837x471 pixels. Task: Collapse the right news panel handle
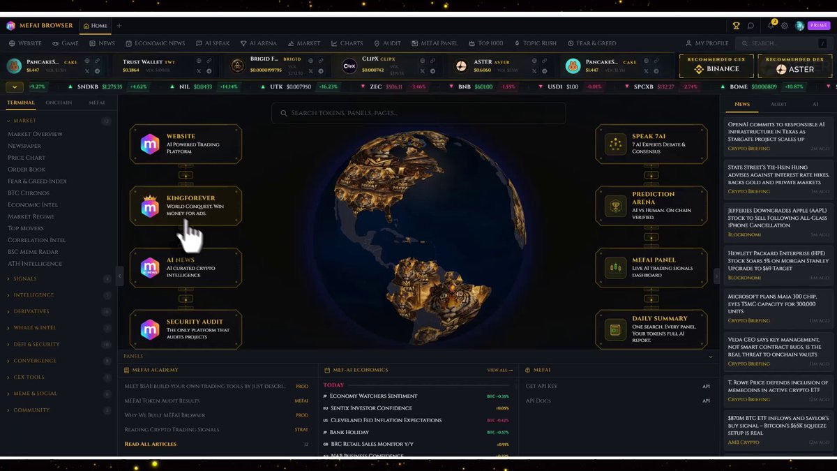[717, 276]
